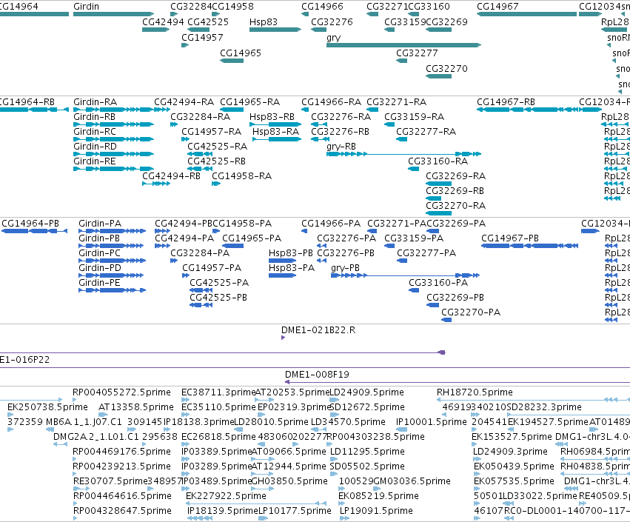Click the Girdin-PA protein label

point(100,224)
